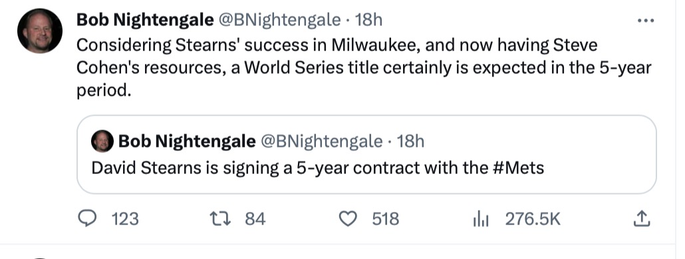Open Bob Nightengale's large profile avatar
The image size is (685, 259).
pos(40,31)
